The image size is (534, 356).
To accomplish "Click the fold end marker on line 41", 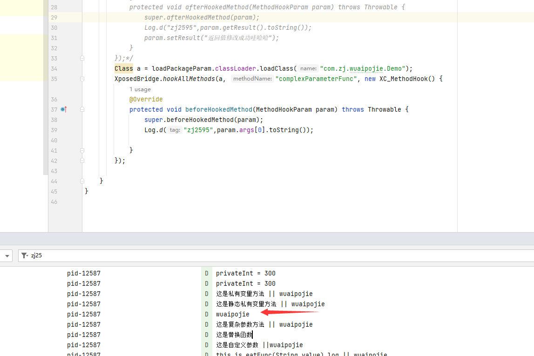I will click(x=82, y=150).
